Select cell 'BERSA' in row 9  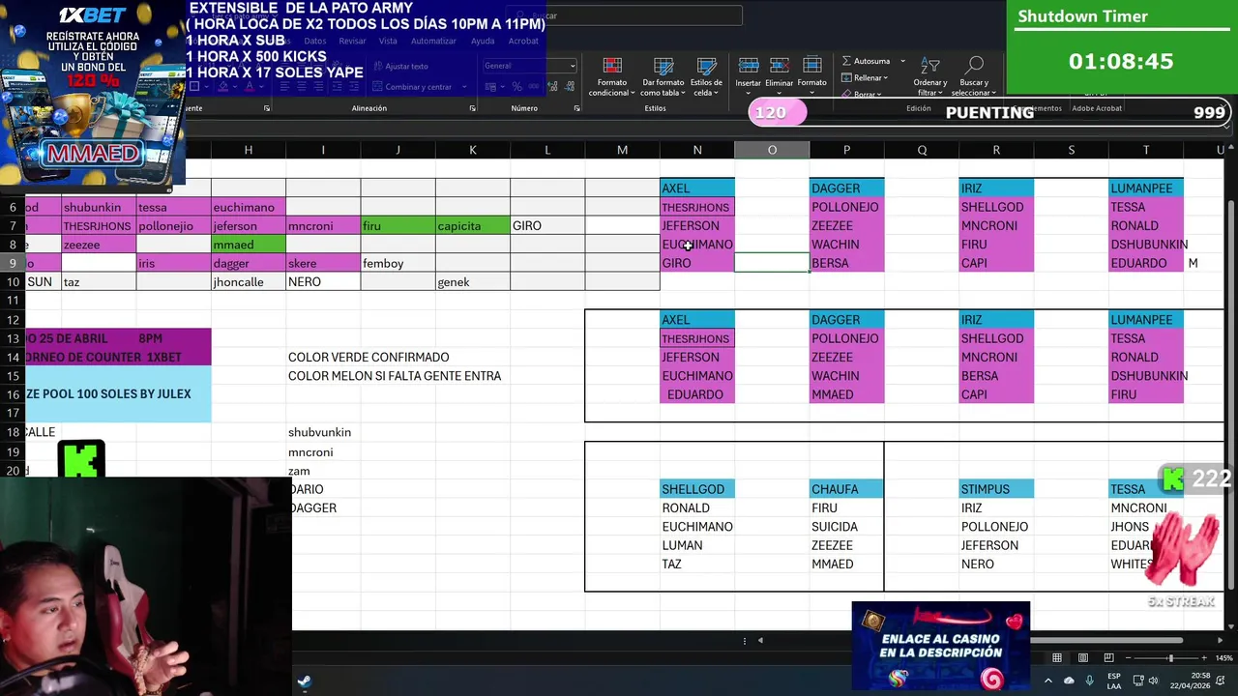pos(846,263)
